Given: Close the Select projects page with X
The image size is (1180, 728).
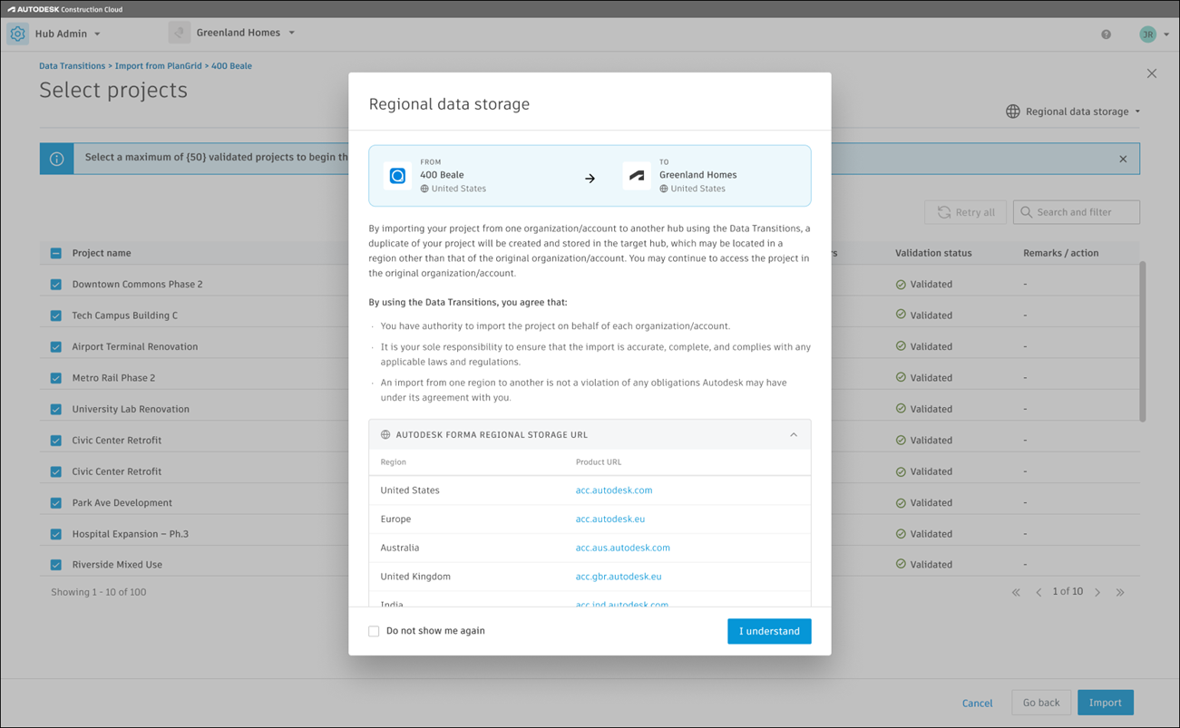Looking at the screenshot, I should [x=1152, y=73].
